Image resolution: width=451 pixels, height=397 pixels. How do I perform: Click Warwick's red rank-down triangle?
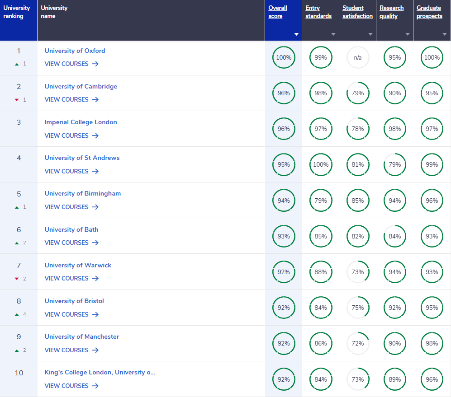pyautogui.click(x=17, y=279)
